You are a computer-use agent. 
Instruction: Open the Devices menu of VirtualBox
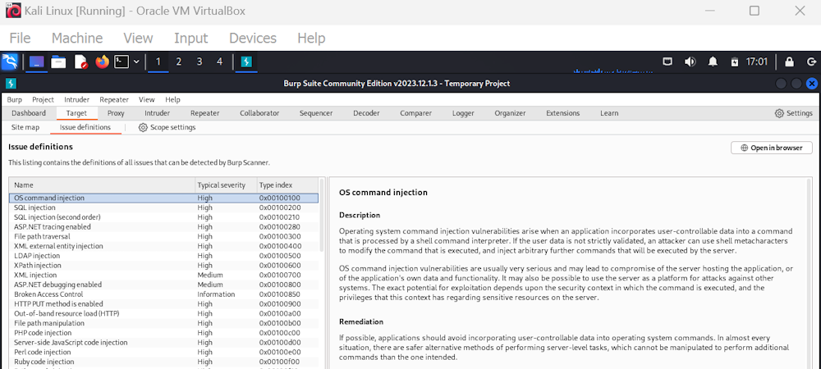(253, 39)
